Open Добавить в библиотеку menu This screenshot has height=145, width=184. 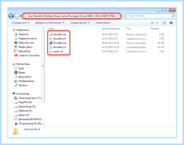50,23
